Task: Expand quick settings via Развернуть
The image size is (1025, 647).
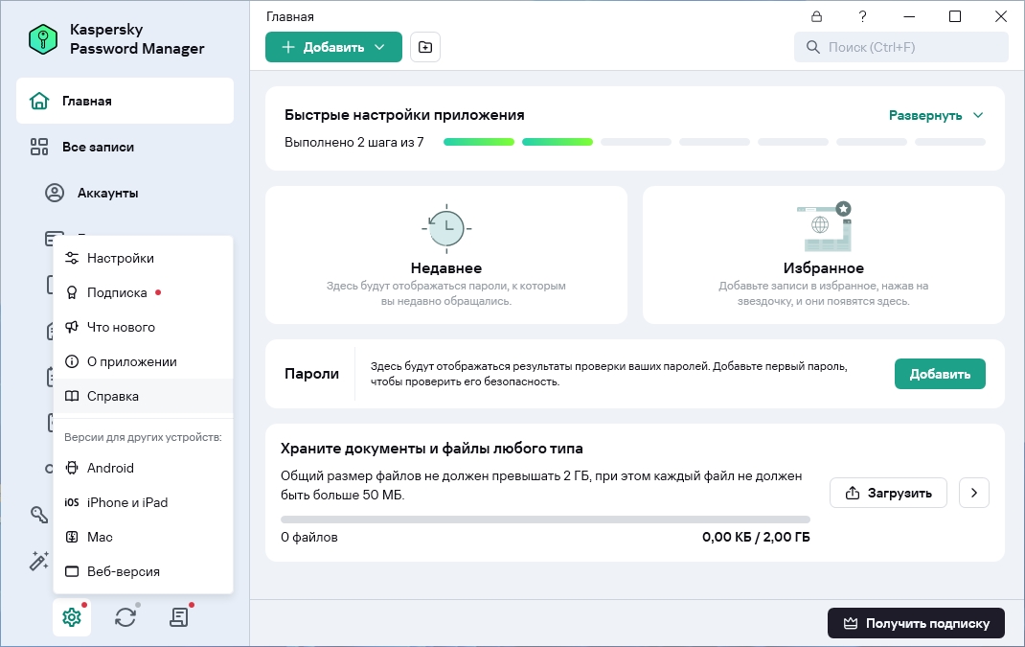Action: (925, 115)
